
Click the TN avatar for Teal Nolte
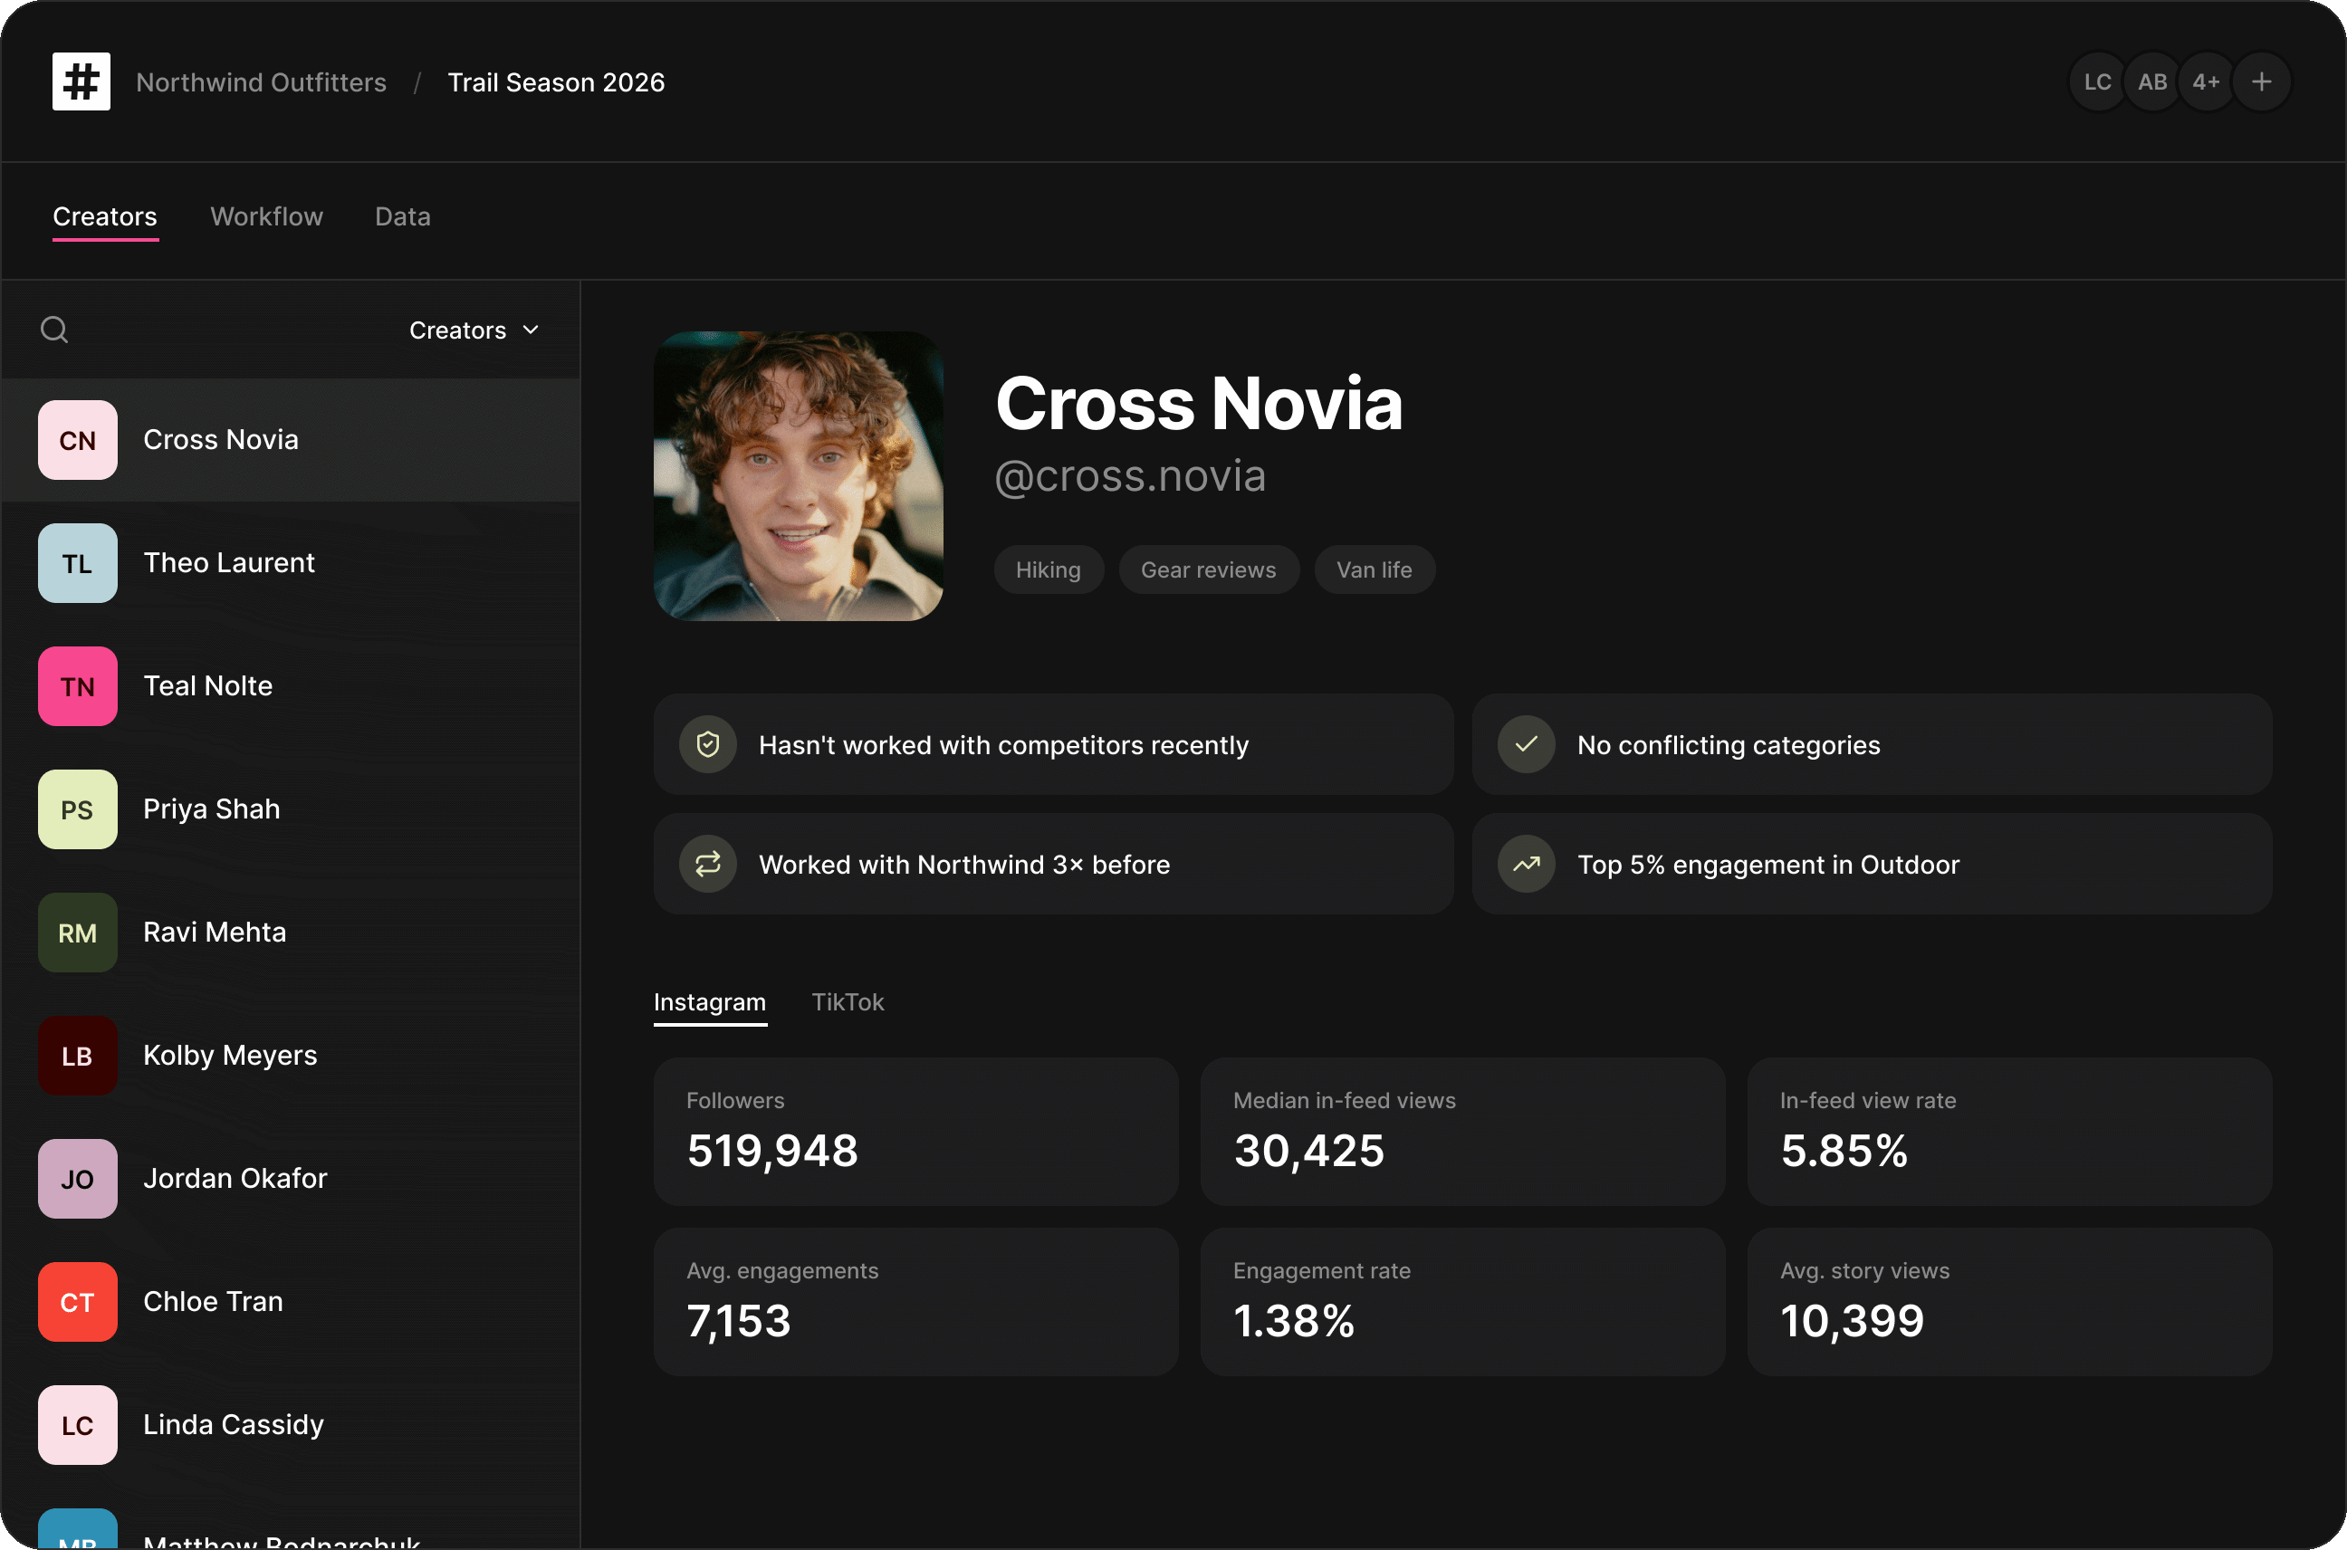pyautogui.click(x=77, y=686)
